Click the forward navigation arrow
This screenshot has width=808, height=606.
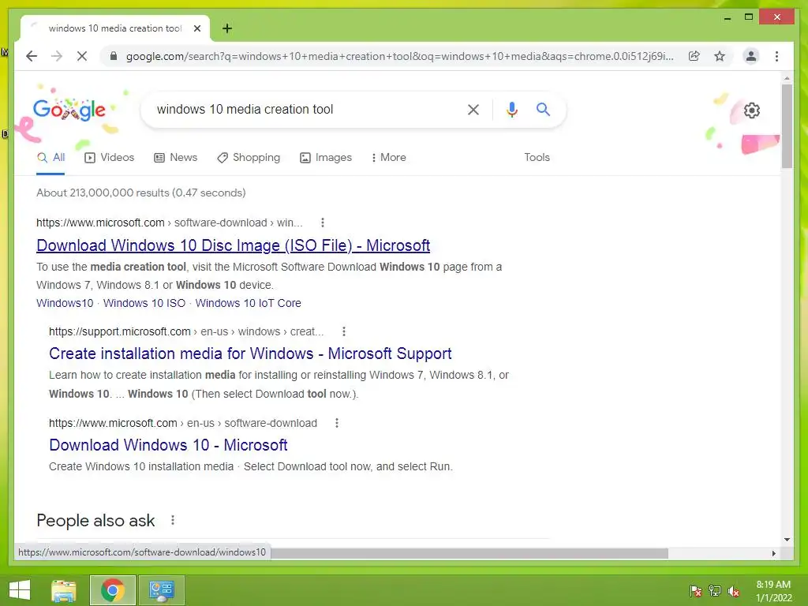[57, 56]
